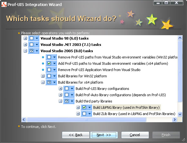Viewport: 187px width, 143px height.
Task: Select 'Visual Studio 2005 (8.0) tasks' label
Action: [67, 51]
